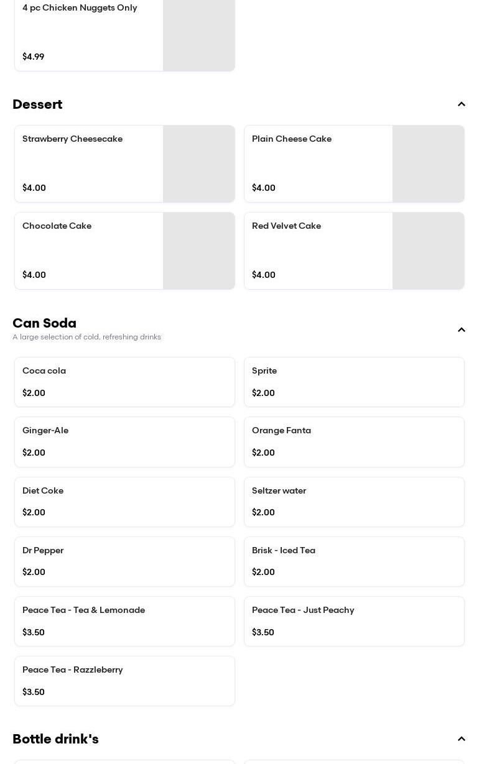Select Ginger-Ale for $2.00

[124, 441]
